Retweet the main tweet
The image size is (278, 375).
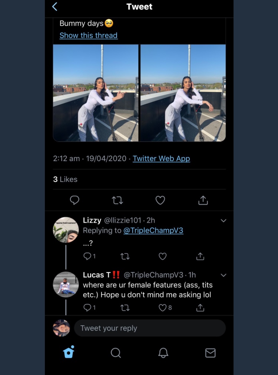point(118,200)
